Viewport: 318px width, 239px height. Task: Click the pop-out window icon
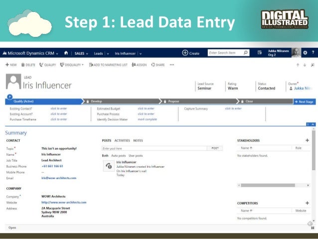click(x=313, y=65)
